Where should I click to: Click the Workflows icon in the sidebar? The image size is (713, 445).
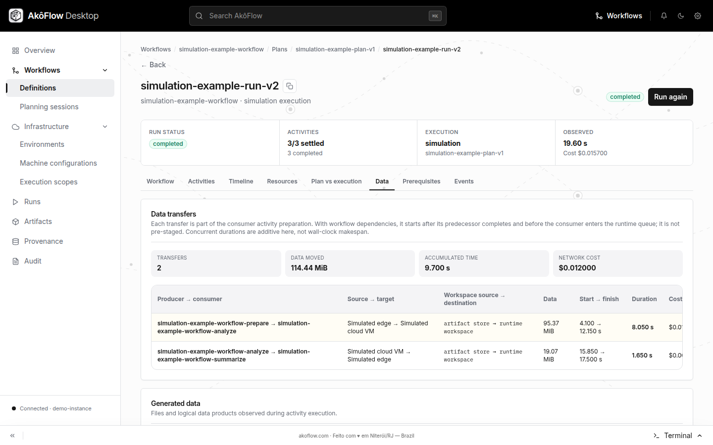click(15, 70)
